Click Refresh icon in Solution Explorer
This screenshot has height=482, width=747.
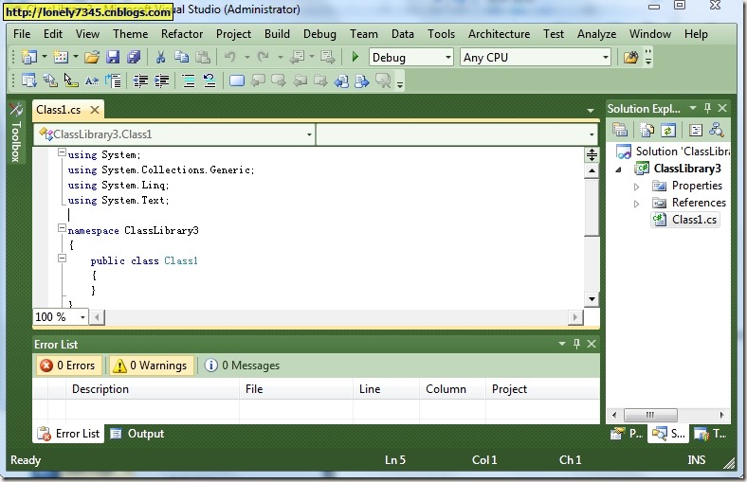tap(668, 130)
